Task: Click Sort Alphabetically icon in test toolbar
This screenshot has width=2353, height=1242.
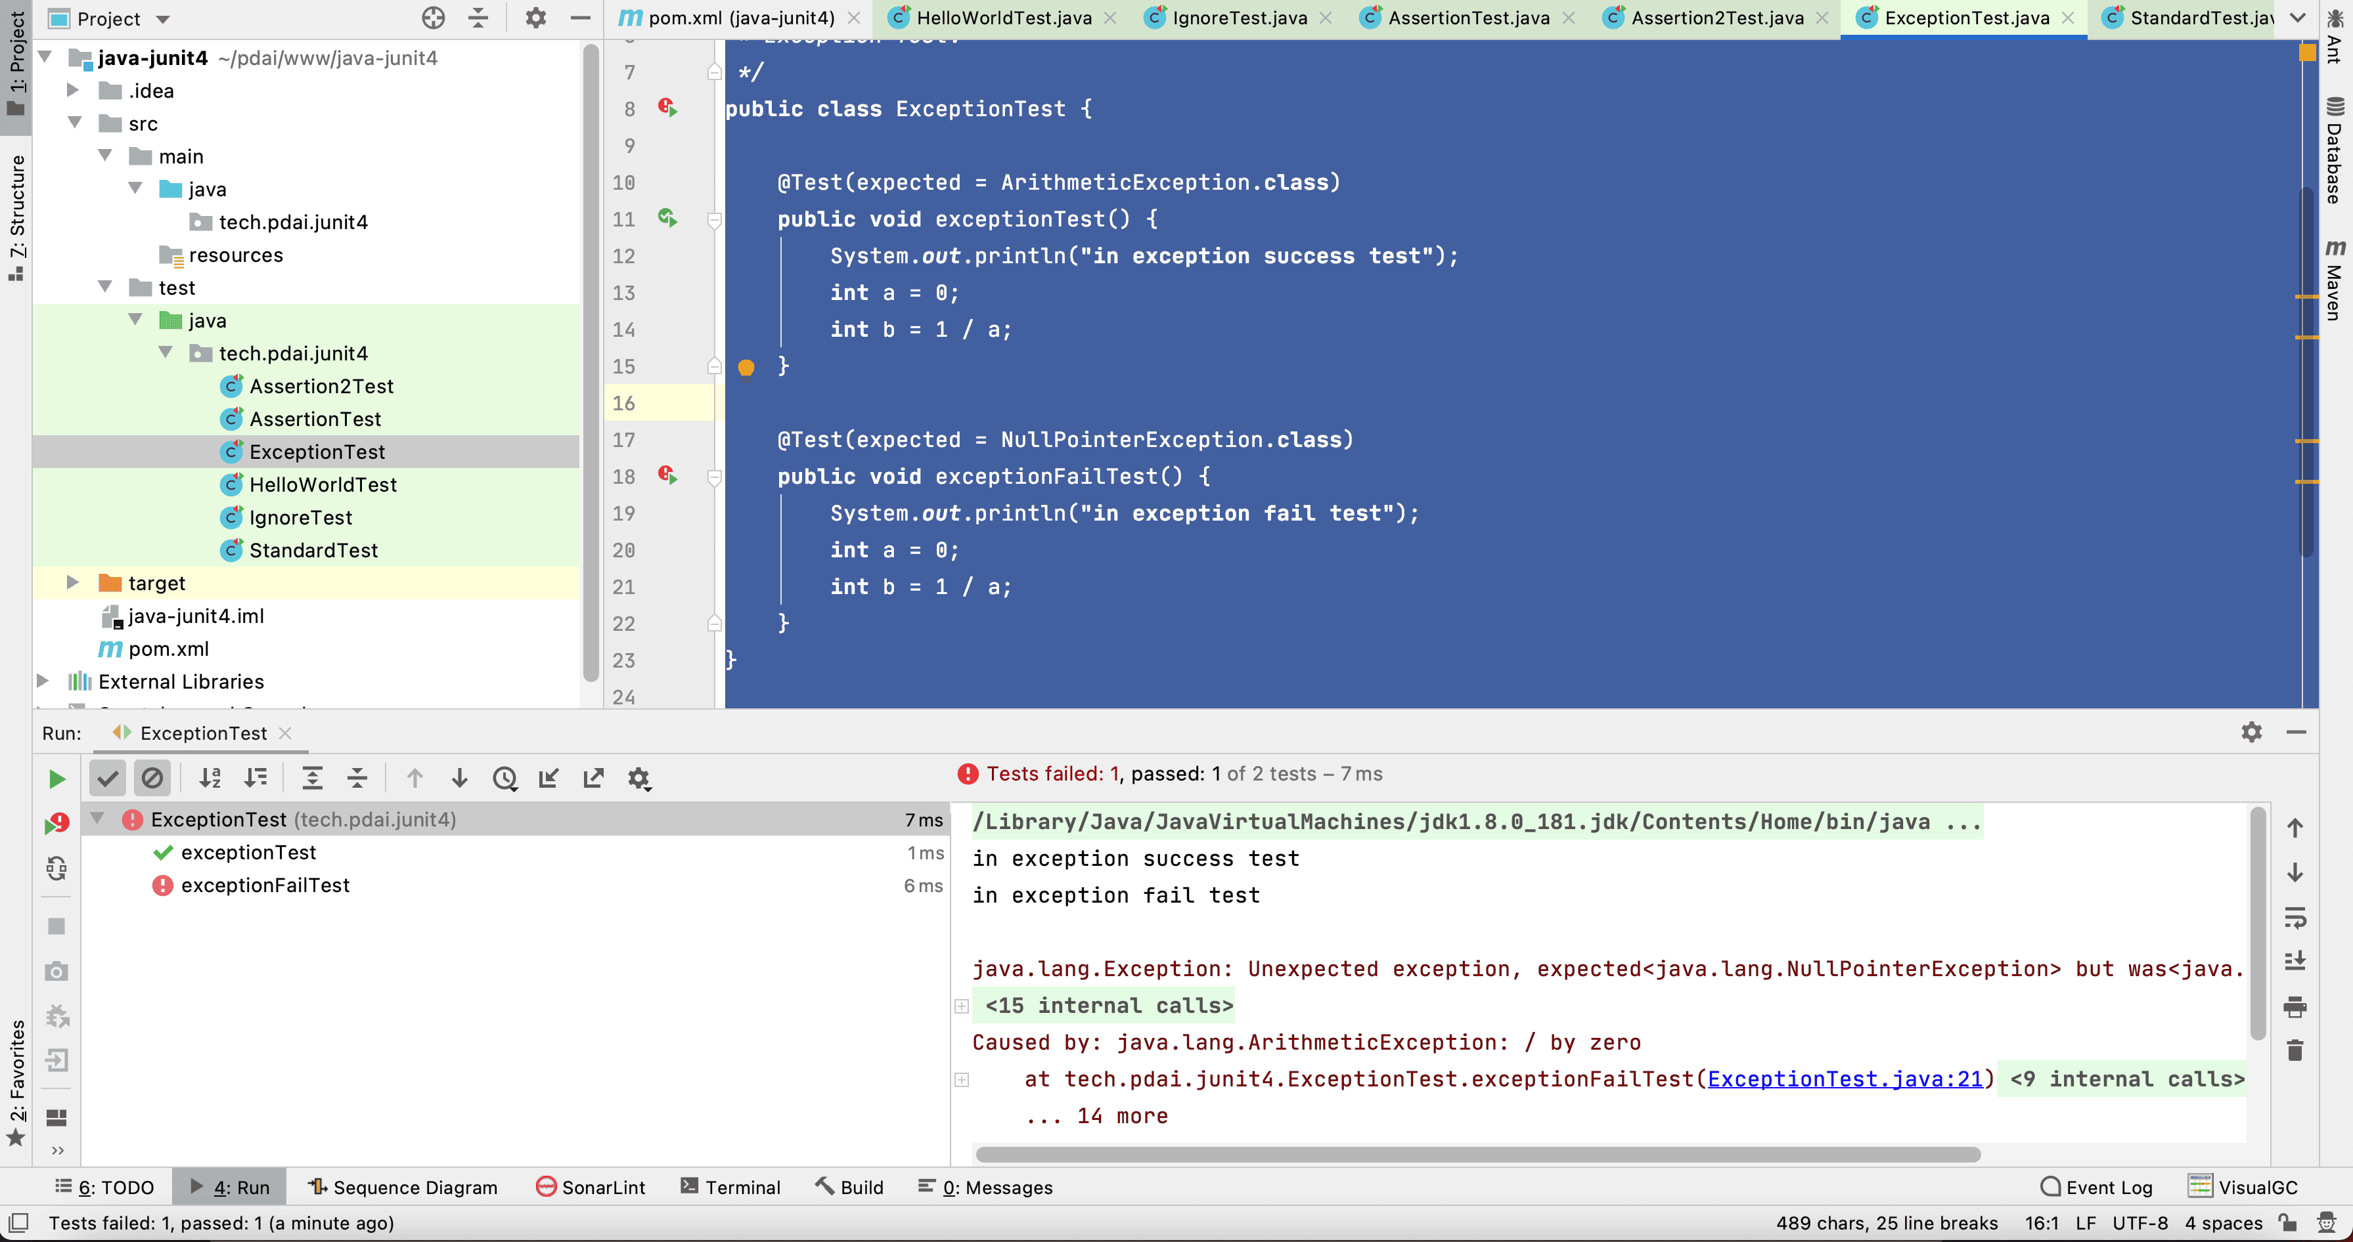Action: tap(210, 779)
